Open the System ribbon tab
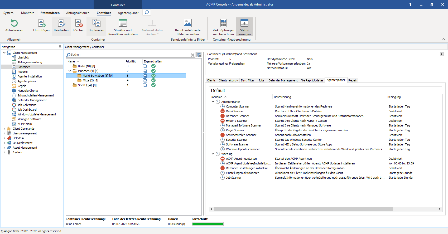 coord(8,13)
